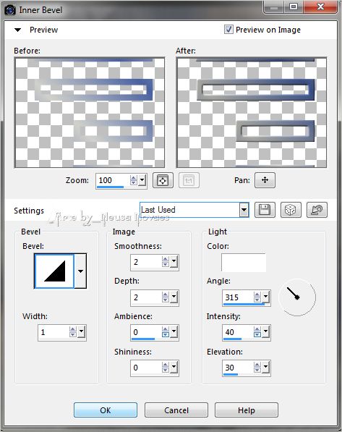Screen dimensions: 342x432
Task: Click the Save Preset floppy disk icon
Action: 265,210
